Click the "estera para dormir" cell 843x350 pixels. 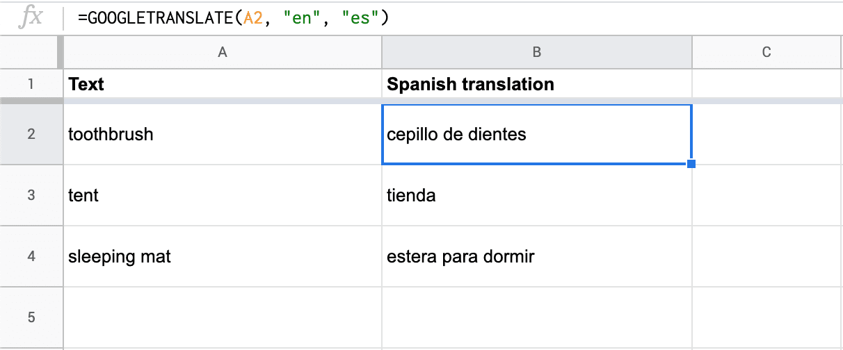[537, 256]
